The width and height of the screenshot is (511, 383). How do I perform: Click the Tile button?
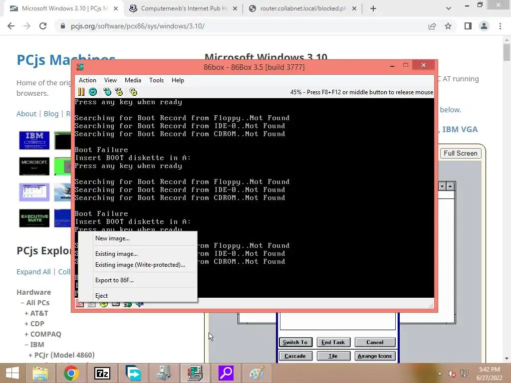point(333,356)
